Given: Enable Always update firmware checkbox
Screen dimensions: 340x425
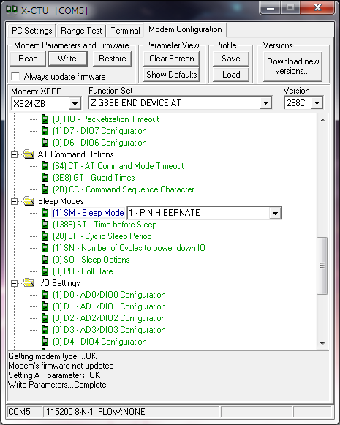Looking at the screenshot, I should 15,76.
